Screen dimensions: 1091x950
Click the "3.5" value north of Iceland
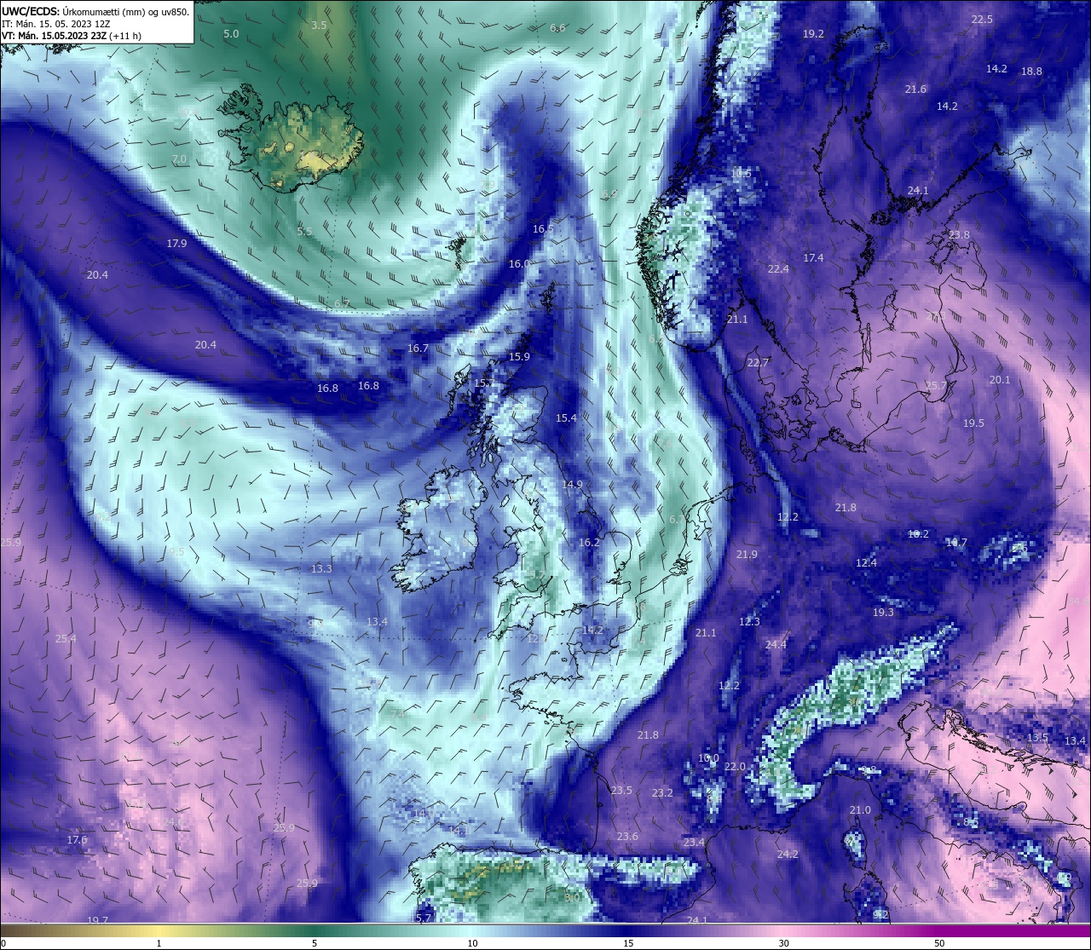(319, 26)
